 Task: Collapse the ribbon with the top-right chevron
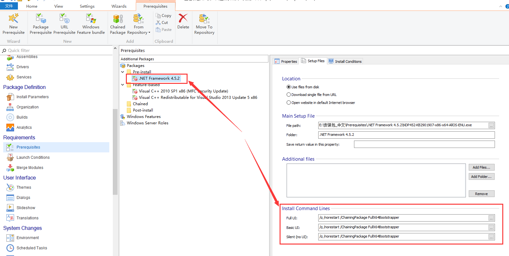pos(500,6)
